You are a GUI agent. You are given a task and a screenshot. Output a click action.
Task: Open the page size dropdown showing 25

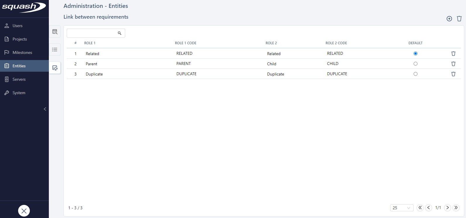(401, 208)
